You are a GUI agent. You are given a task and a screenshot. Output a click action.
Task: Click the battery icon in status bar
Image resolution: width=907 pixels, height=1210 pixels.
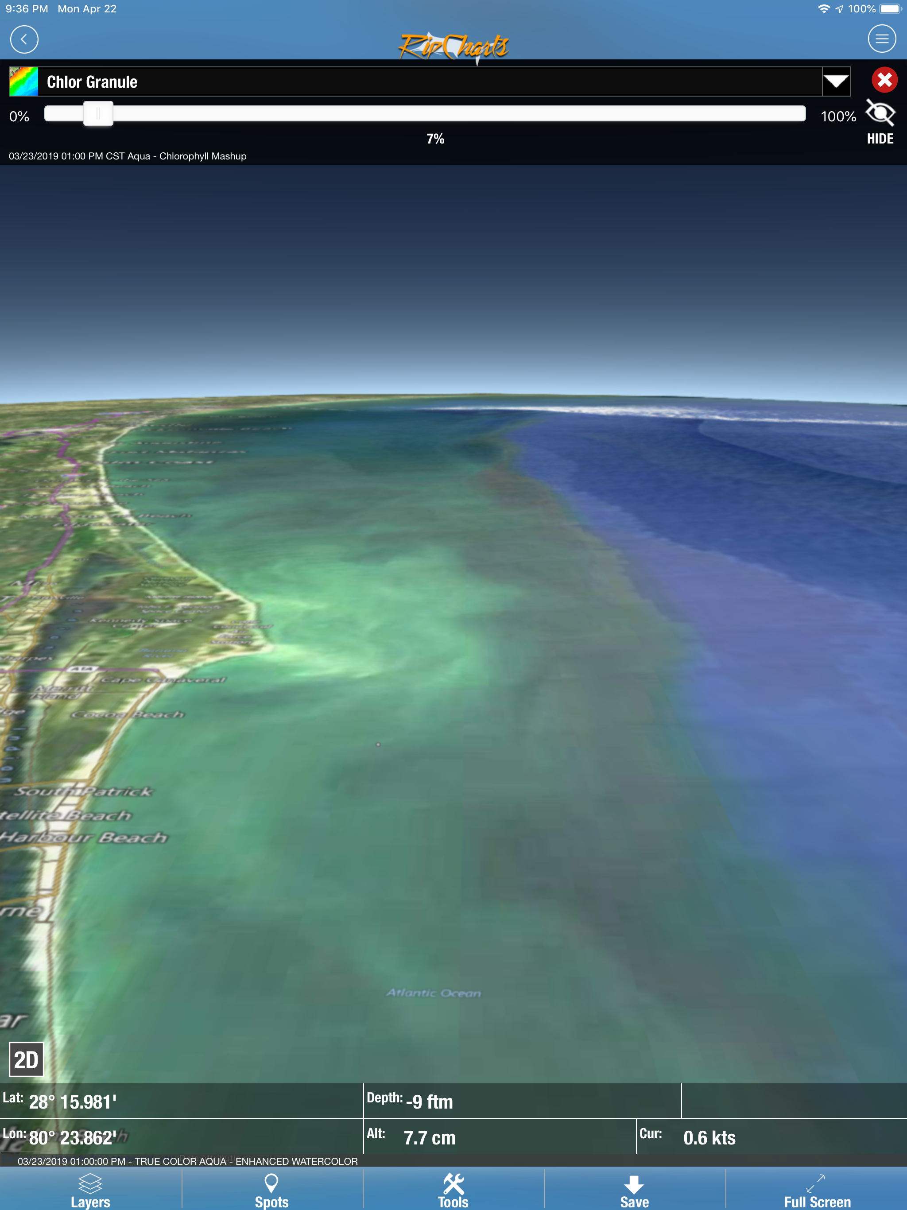click(890, 9)
